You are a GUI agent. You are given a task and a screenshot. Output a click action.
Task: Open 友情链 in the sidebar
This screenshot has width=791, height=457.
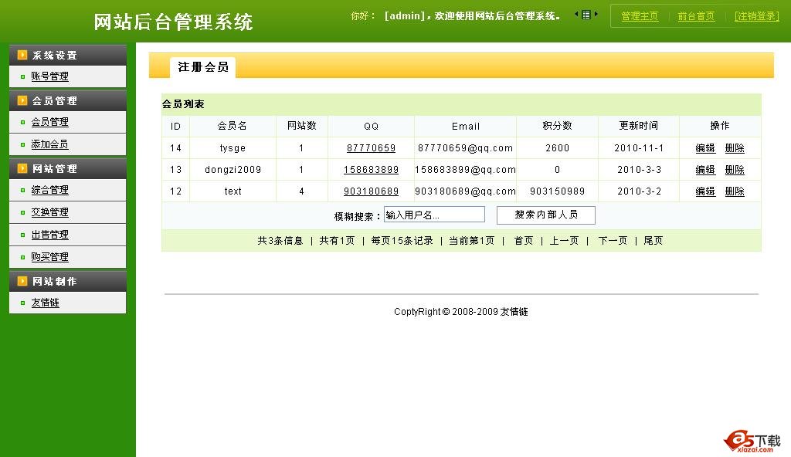tap(45, 303)
